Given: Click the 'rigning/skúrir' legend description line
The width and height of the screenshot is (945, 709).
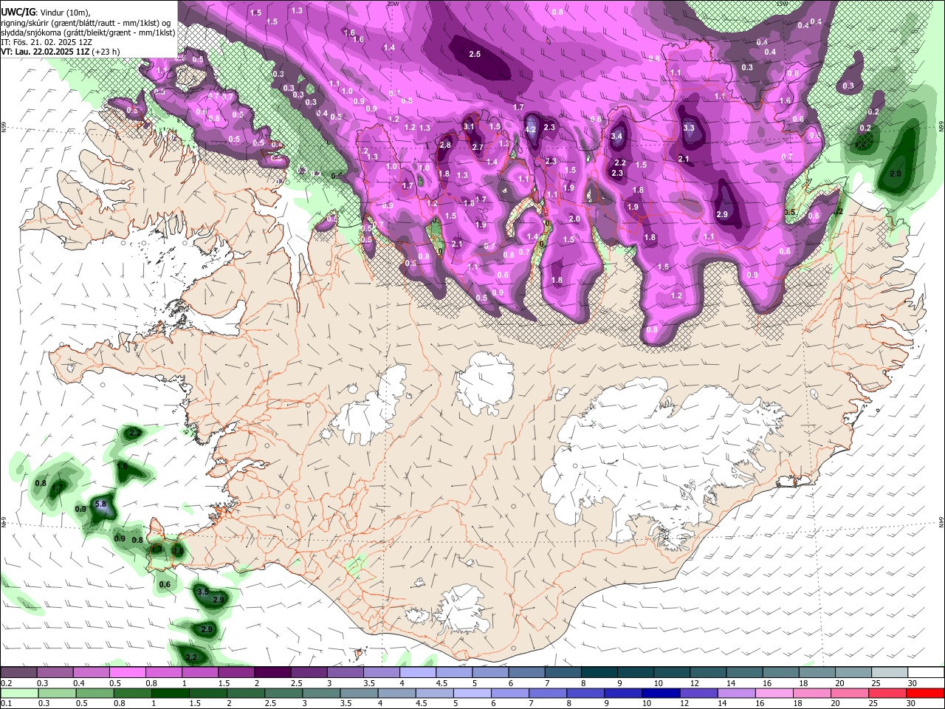Looking at the screenshot, I should coord(86,23).
